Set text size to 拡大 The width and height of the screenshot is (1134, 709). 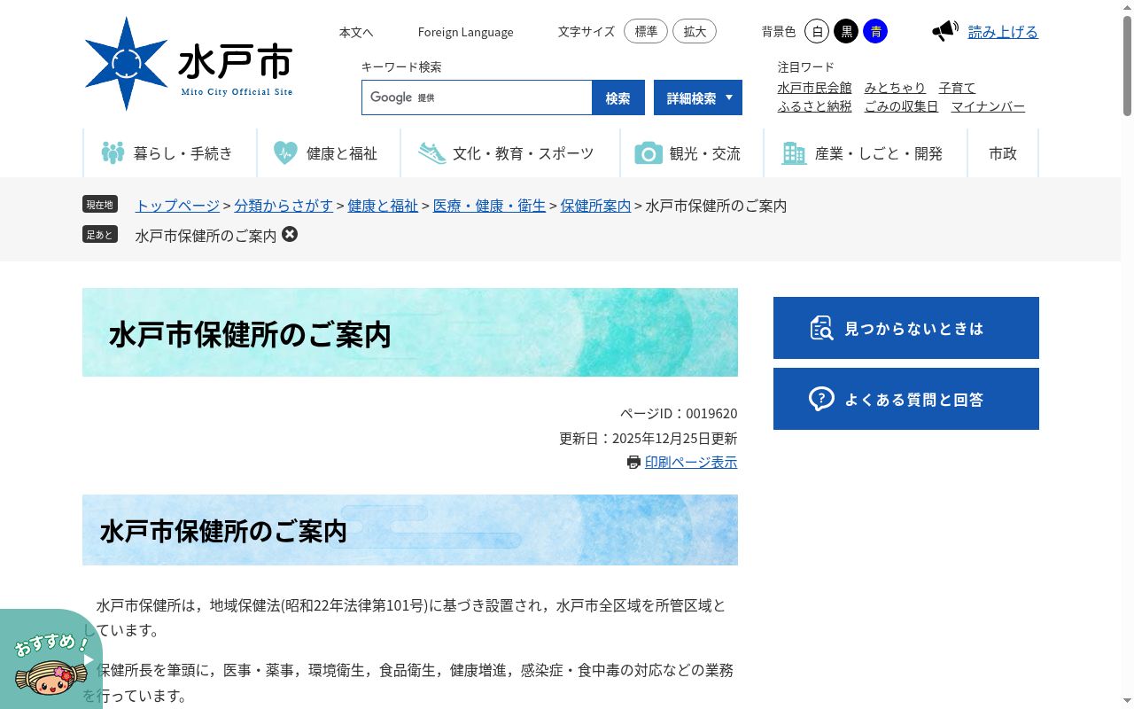pos(695,31)
